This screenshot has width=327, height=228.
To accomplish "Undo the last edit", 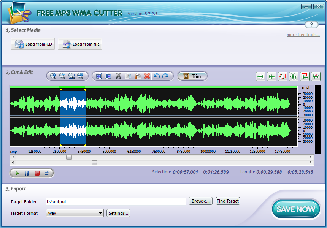I will click(x=157, y=76).
